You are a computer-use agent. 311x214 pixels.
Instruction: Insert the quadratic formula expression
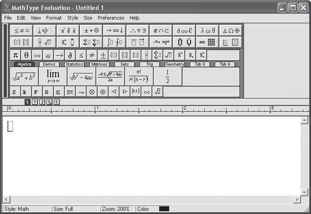109,76
